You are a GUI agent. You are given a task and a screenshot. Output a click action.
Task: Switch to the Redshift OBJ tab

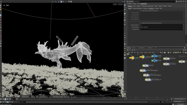click(144, 4)
